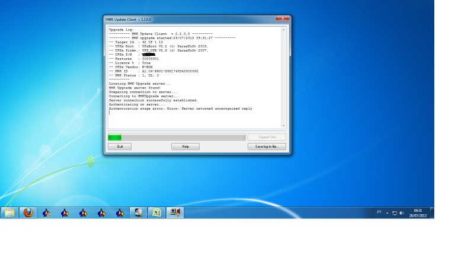Click the 'UFSx Boot' log line

[x=159, y=46]
